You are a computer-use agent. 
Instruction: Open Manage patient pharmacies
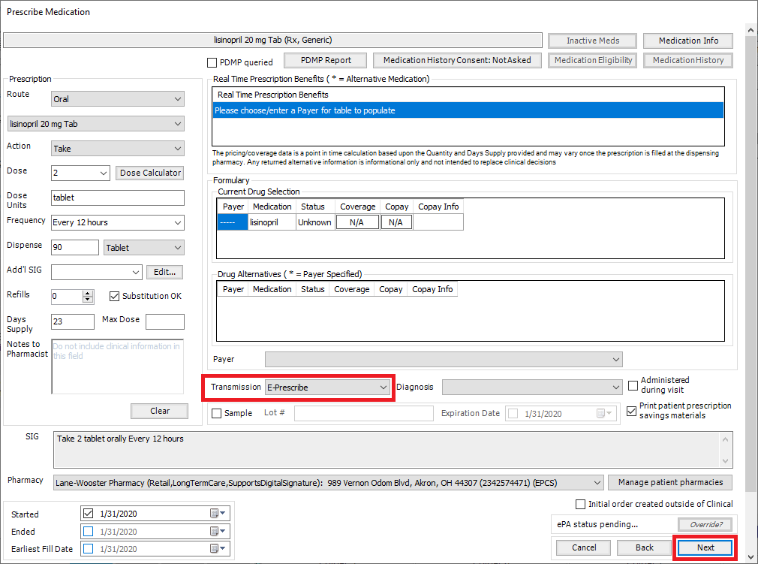670,482
